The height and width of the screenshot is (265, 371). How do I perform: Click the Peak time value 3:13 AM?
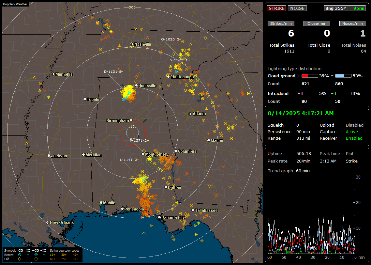coord(328,161)
